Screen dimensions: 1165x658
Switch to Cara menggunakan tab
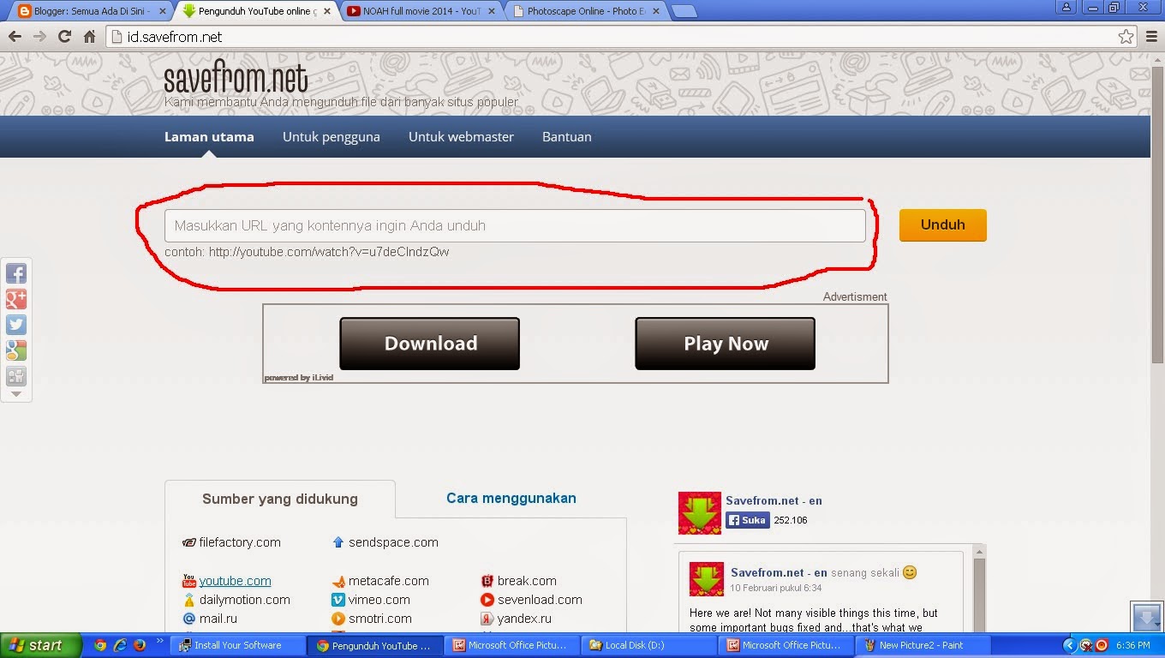511,498
